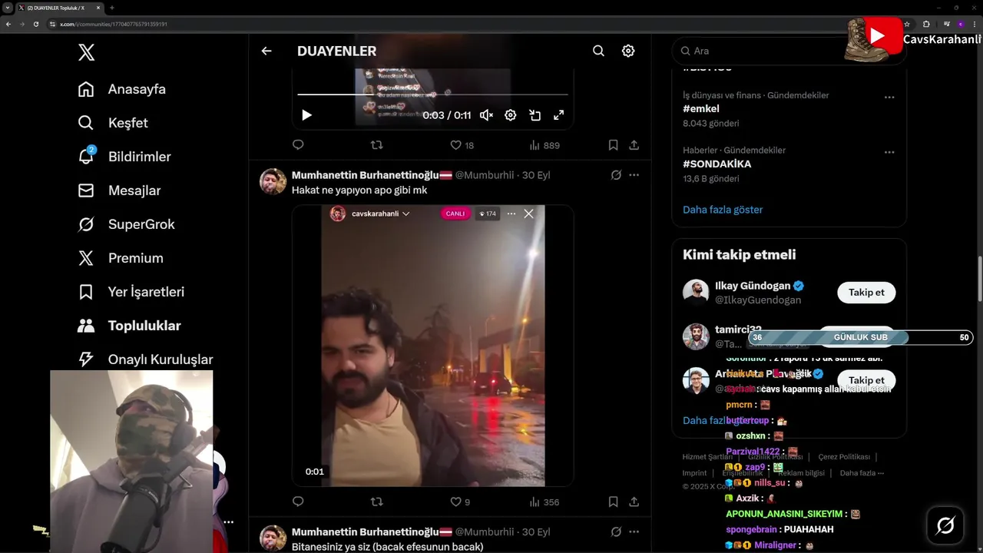Open Topluluklar communities
This screenshot has height=553, width=983.
tap(129, 326)
